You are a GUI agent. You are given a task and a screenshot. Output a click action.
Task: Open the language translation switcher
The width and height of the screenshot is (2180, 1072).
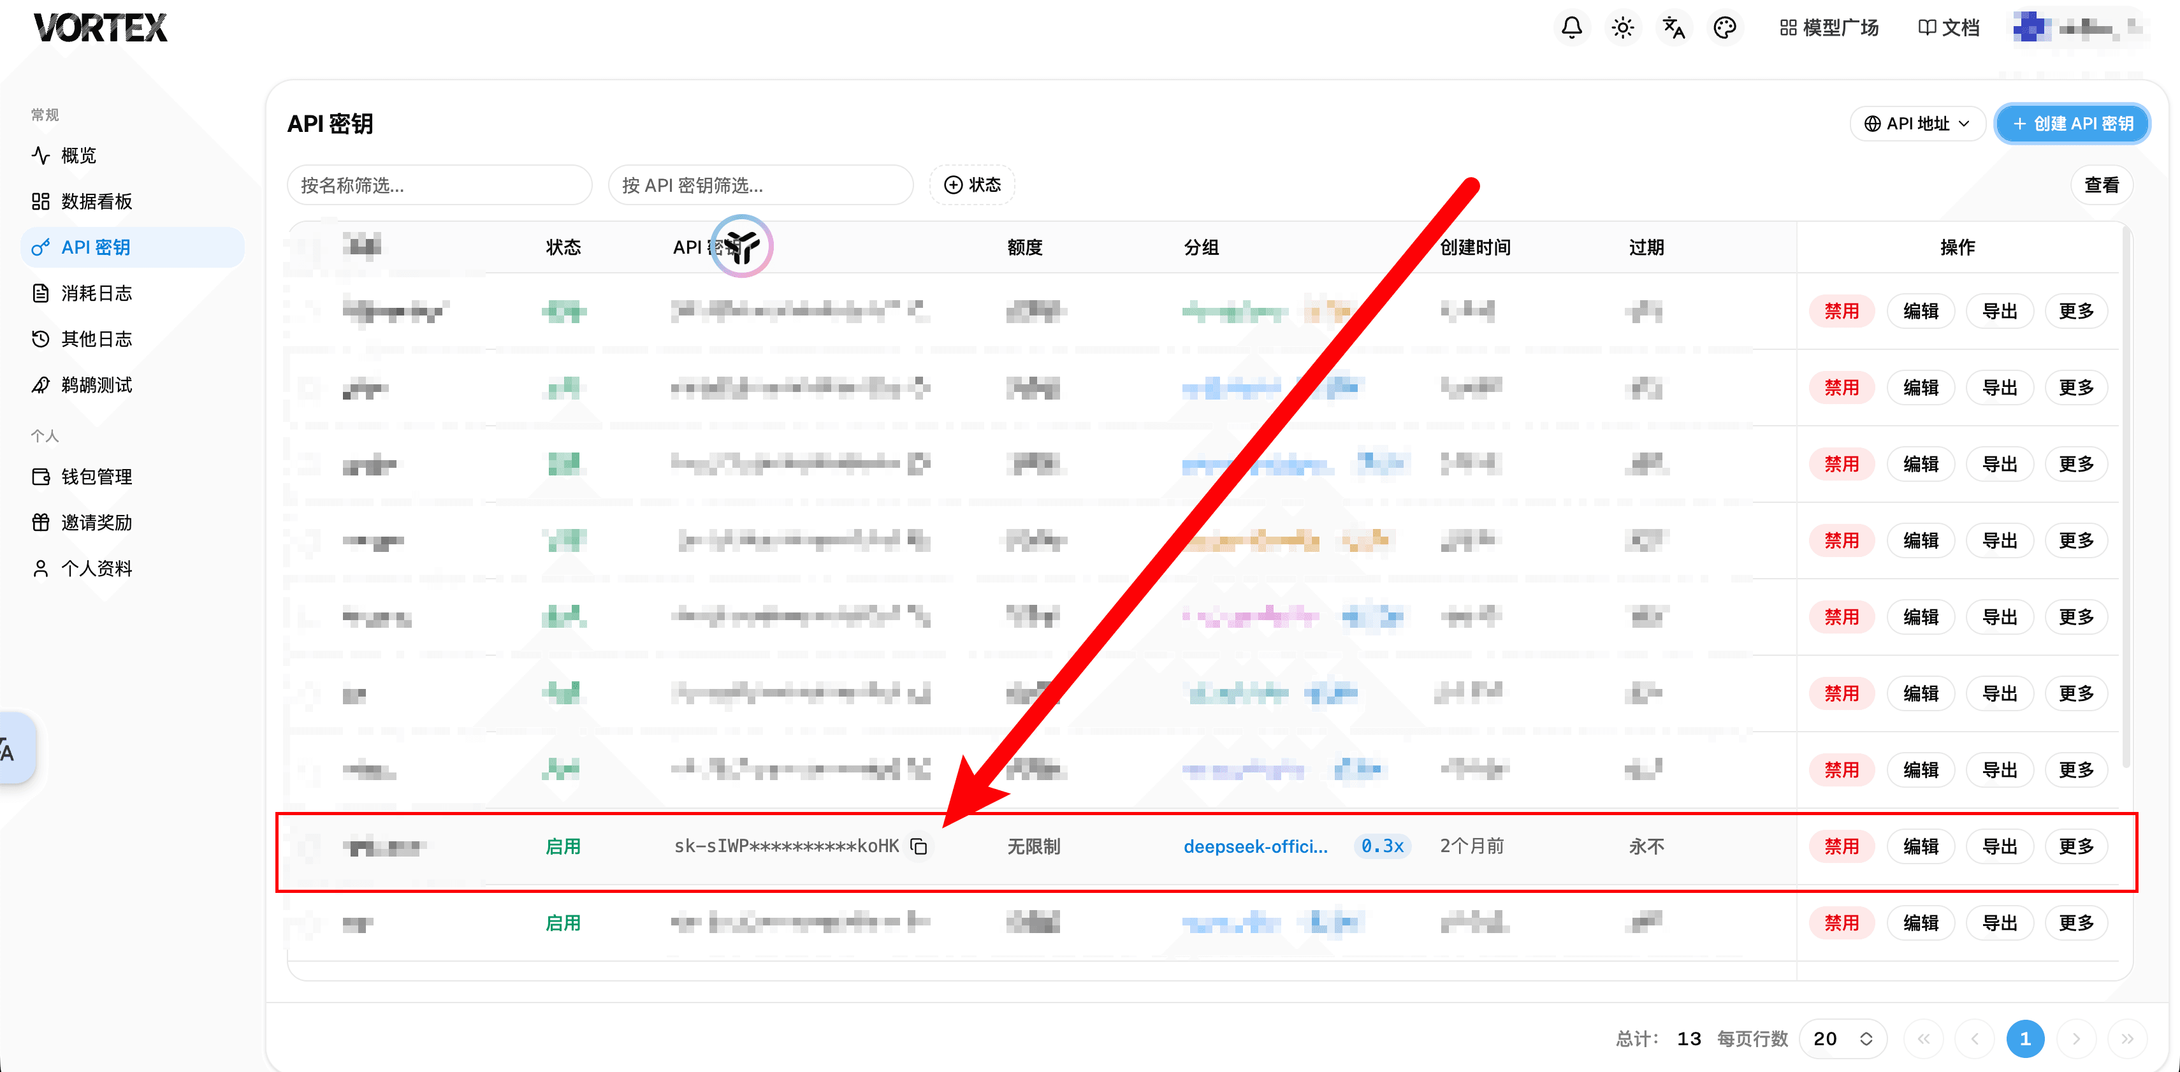(x=1673, y=28)
